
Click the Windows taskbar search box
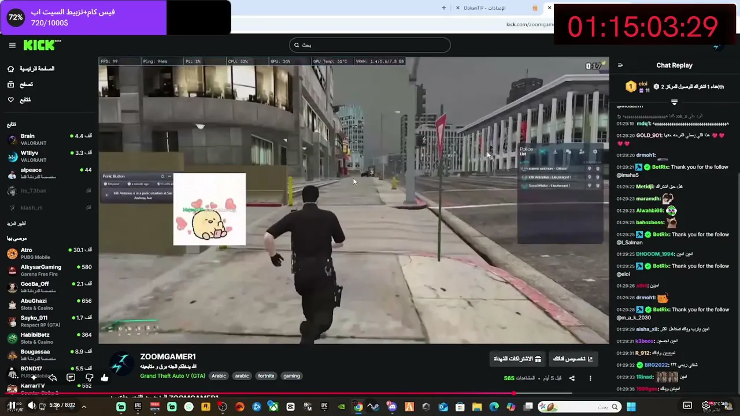click(579, 407)
